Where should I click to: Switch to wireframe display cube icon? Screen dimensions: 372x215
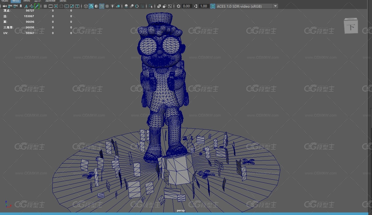pyautogui.click(x=86, y=6)
